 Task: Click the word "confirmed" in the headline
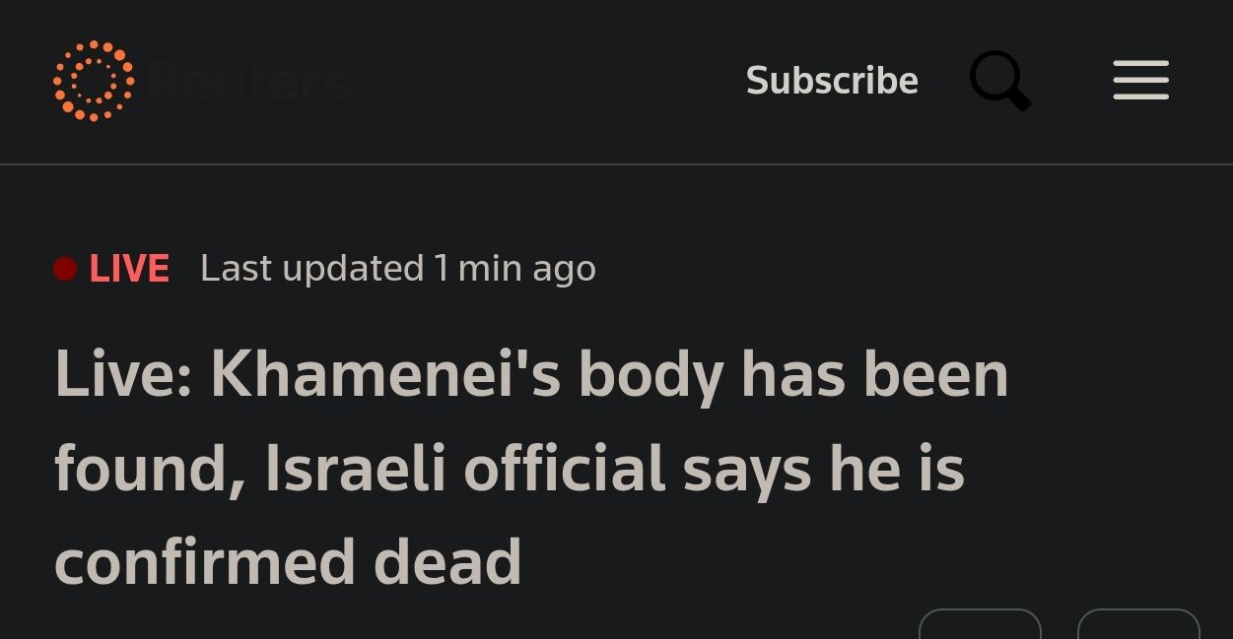coord(204,562)
